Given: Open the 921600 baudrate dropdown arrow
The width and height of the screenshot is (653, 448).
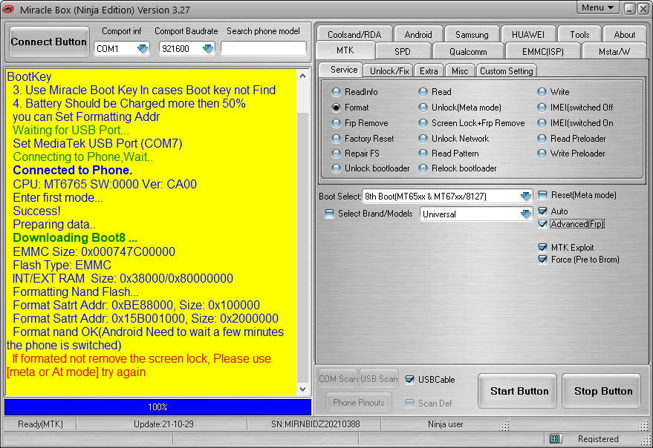Looking at the screenshot, I should [208, 49].
